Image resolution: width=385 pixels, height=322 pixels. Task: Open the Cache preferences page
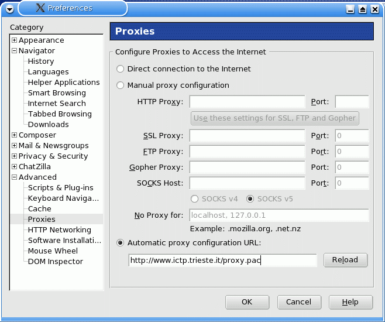pos(39,209)
